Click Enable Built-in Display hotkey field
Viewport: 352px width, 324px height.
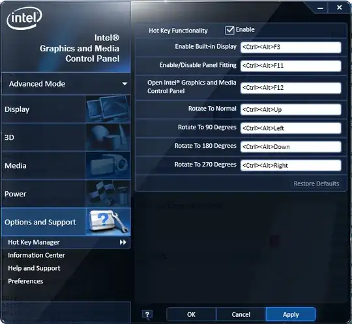[291, 47]
